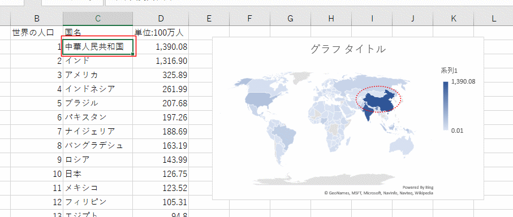Select the 中華人民共和国 cell

(x=98, y=47)
